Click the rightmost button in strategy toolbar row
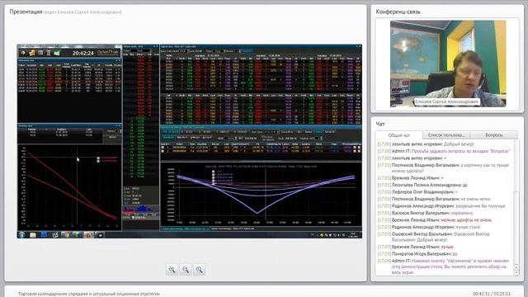The width and height of the screenshot is (528, 297). coord(329,132)
